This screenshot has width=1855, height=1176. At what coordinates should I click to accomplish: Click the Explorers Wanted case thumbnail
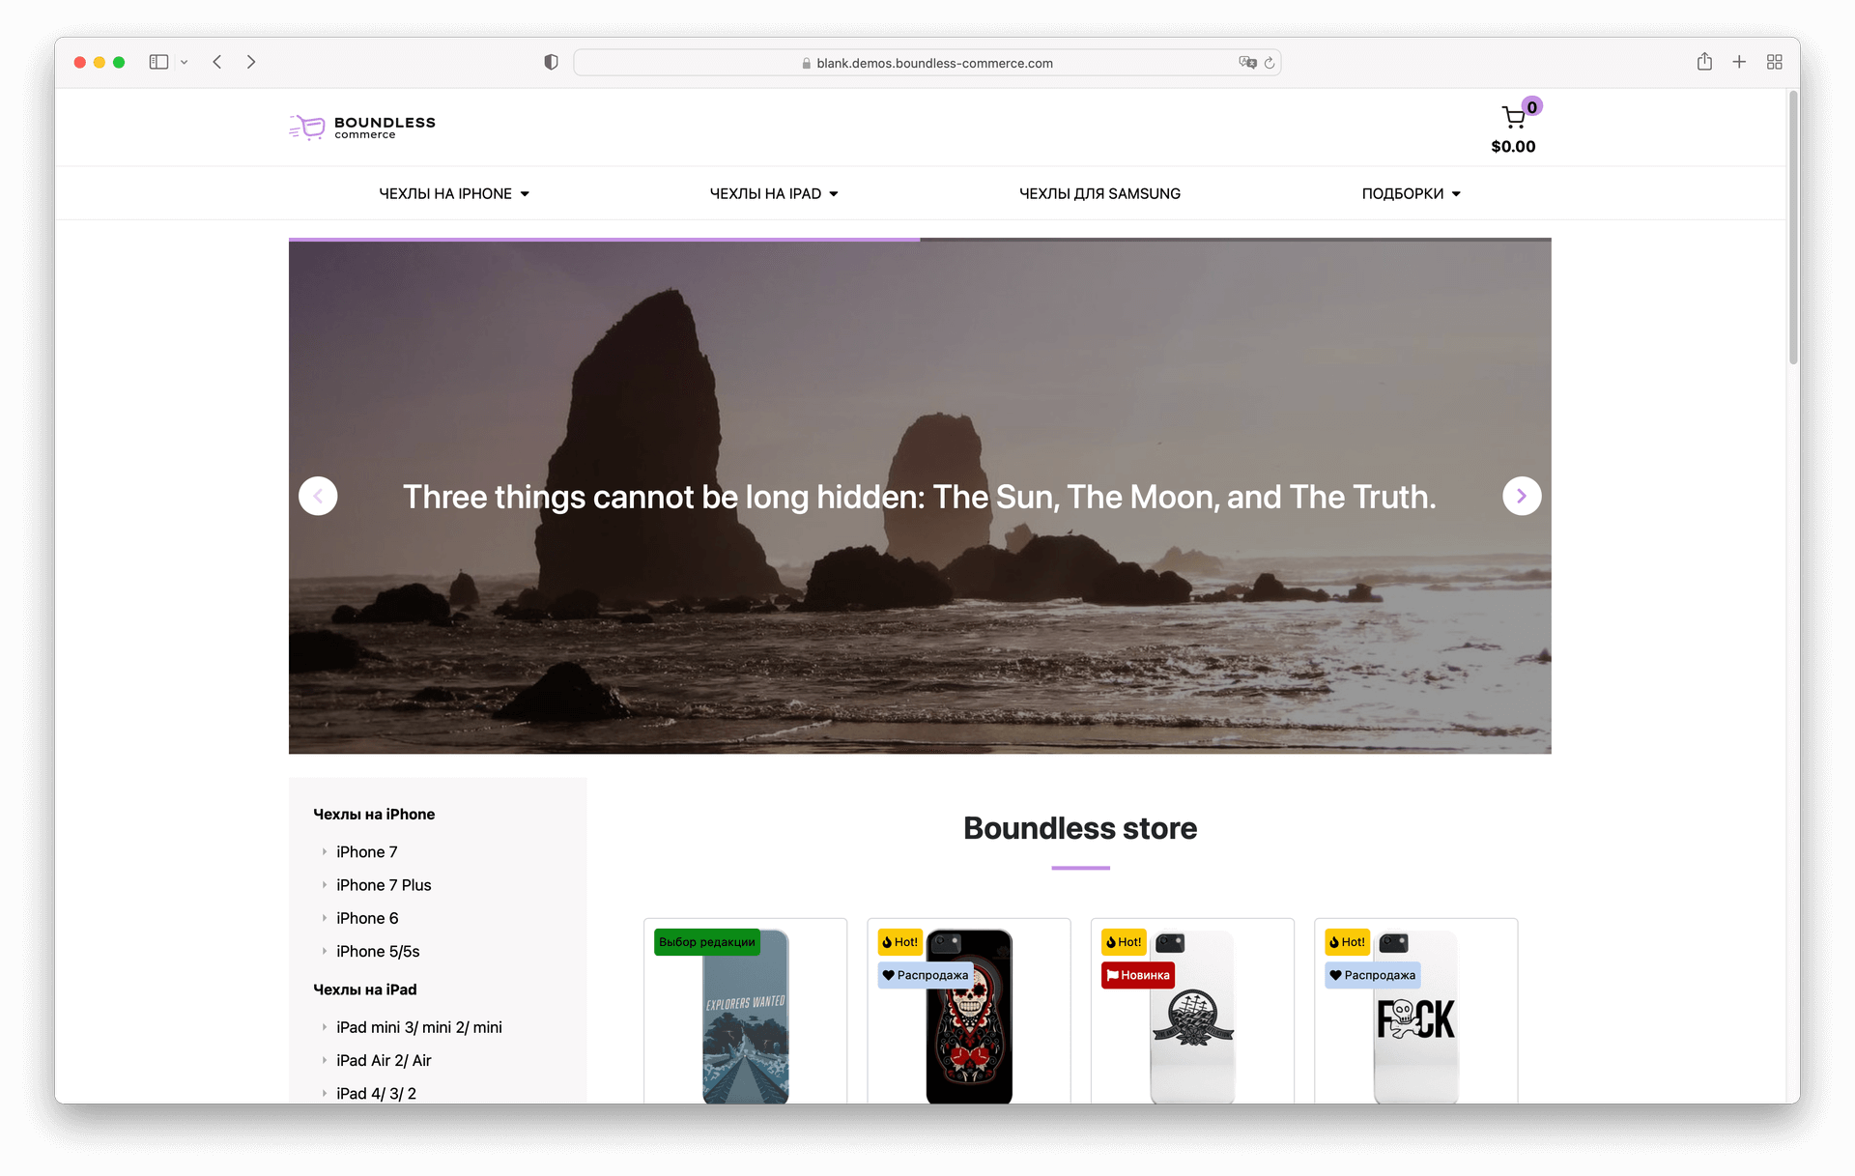tap(745, 1024)
